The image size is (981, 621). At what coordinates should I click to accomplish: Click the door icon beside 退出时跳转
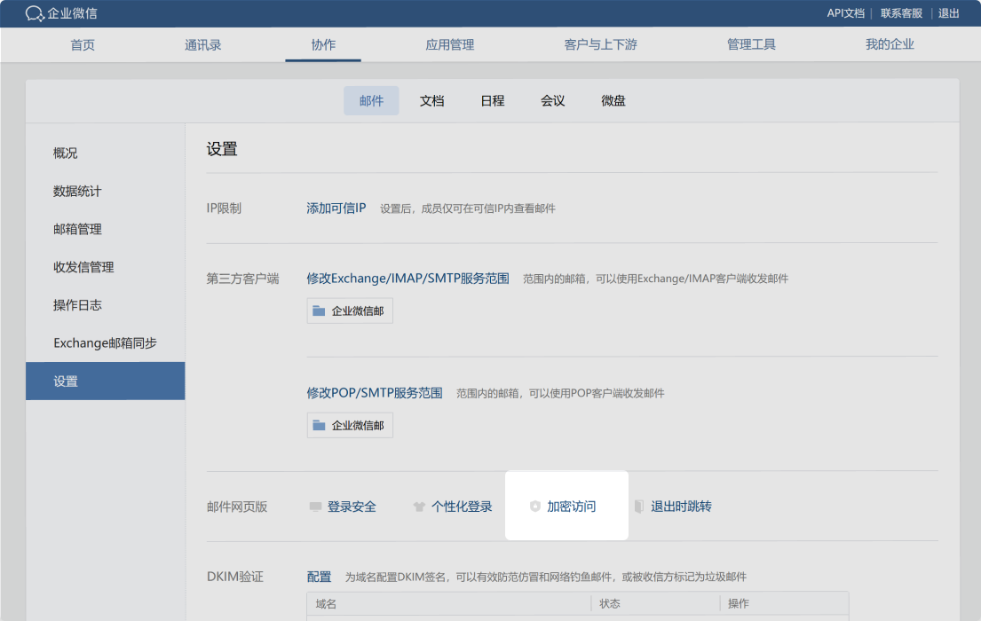click(x=639, y=507)
